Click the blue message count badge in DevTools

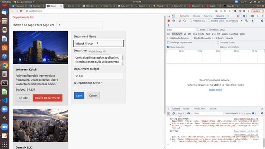click(x=245, y=16)
